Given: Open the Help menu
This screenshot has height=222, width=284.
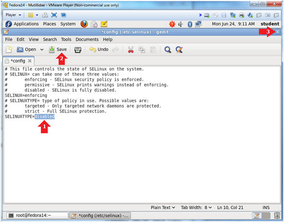Looking at the screenshot, I should pos(108,40).
